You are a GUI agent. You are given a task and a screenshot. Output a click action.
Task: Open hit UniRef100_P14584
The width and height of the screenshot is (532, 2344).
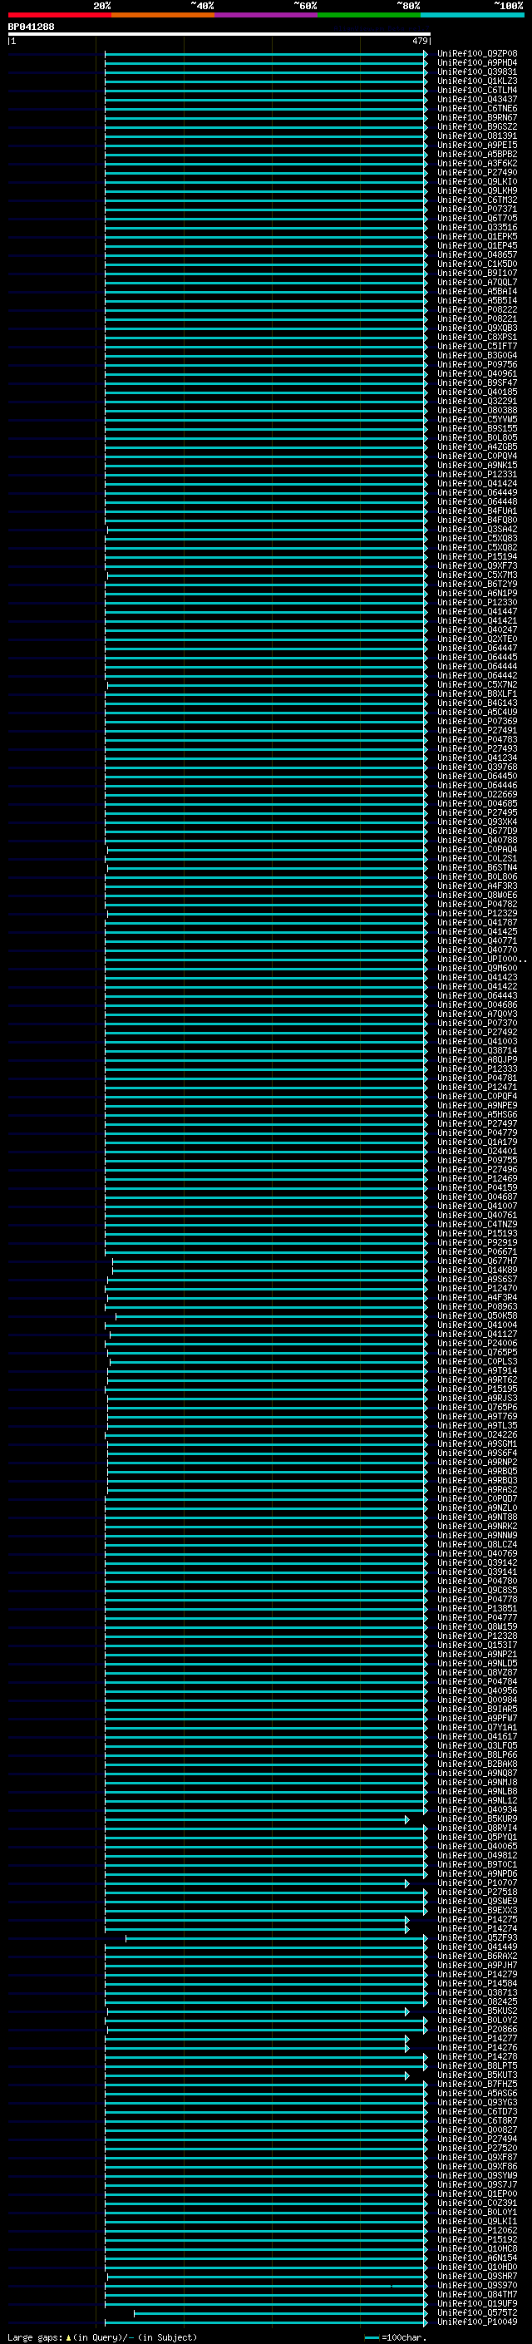(477, 1984)
